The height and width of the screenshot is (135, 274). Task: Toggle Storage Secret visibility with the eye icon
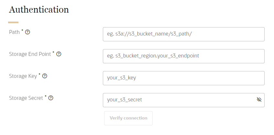click(259, 100)
